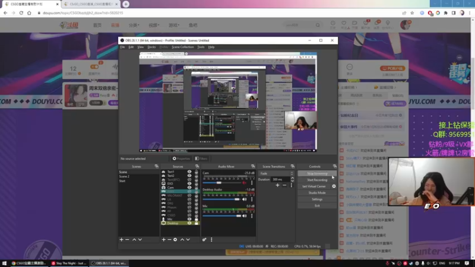Start the Virtual Camera
475x267 pixels.
314,186
